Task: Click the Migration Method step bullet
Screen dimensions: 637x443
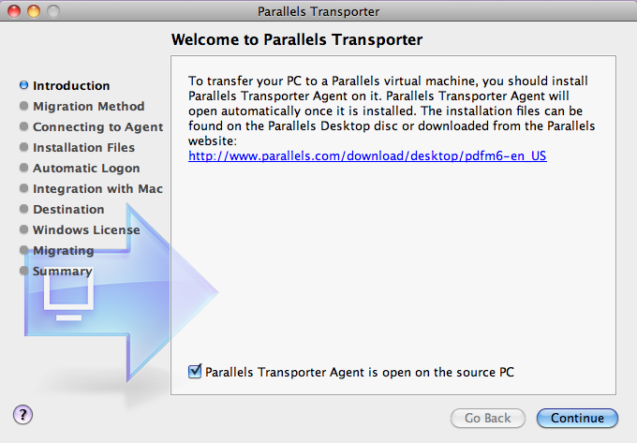Action: tap(24, 106)
